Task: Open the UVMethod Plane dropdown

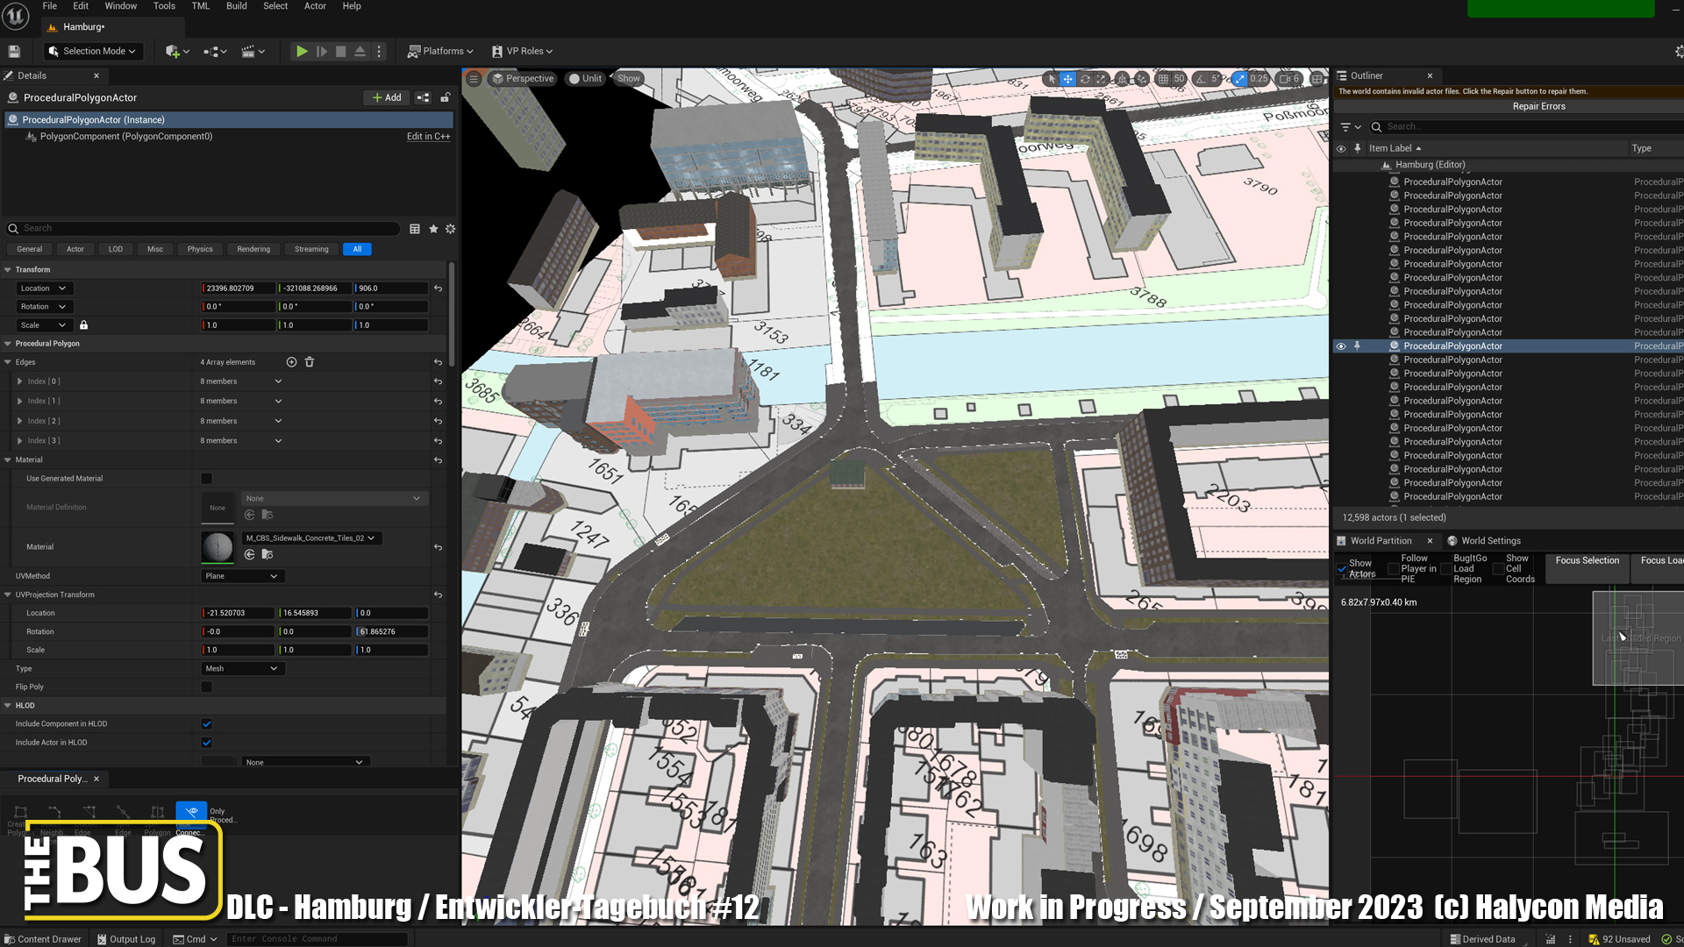Action: tap(241, 576)
